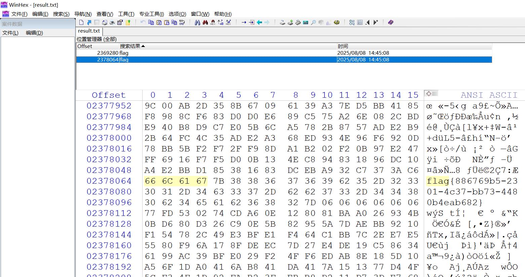Click the clipboard paste icon

tap(167, 22)
